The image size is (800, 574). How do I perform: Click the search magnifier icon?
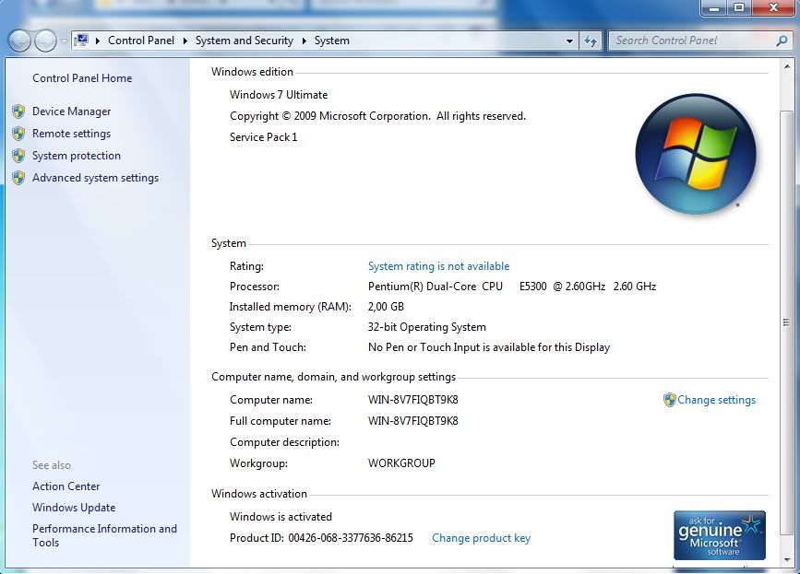[x=782, y=41]
